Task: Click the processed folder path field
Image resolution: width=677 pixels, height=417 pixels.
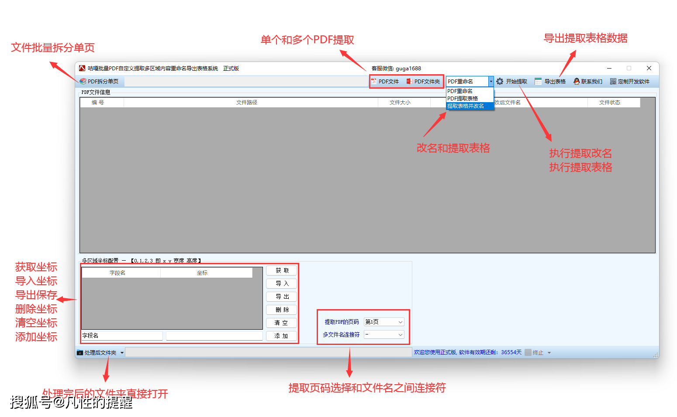Action: 269,352
